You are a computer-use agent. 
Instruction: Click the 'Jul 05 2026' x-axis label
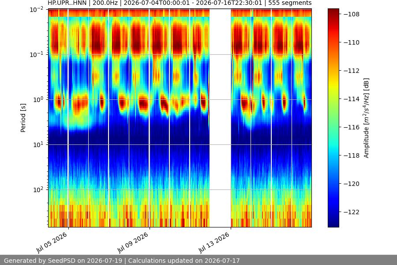[52, 242]
